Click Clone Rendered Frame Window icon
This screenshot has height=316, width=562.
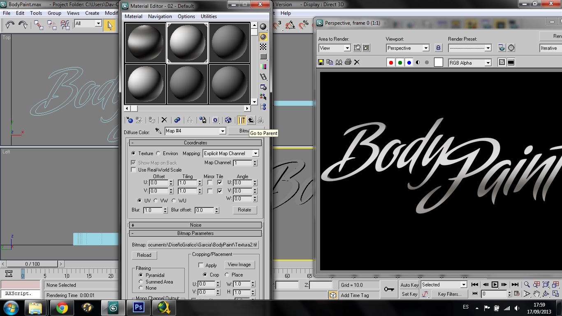tap(339, 63)
